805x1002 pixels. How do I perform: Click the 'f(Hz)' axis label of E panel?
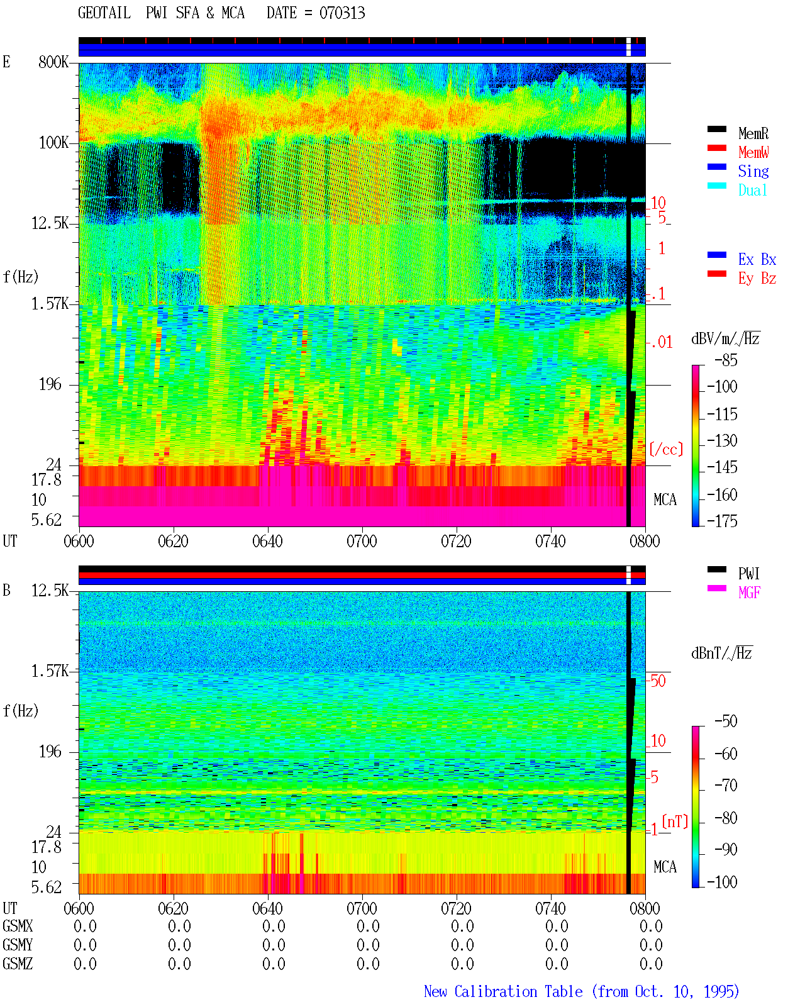pyautogui.click(x=21, y=277)
